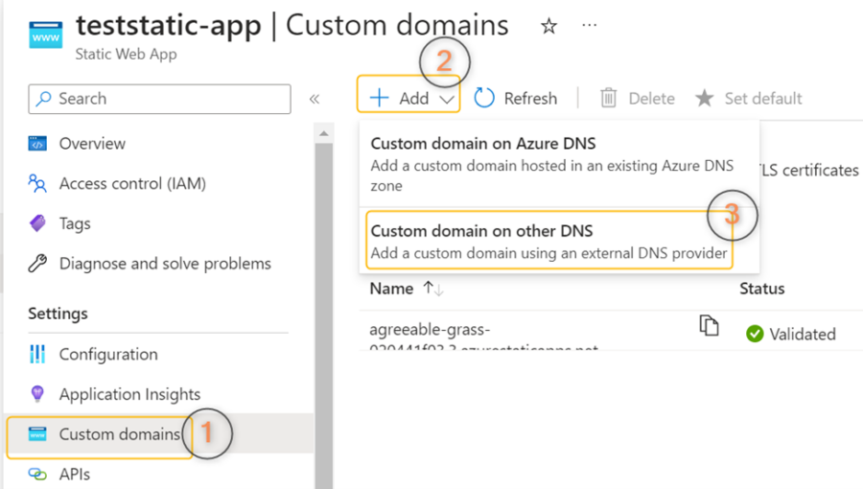Click the Delete toolbar button

[x=638, y=99]
